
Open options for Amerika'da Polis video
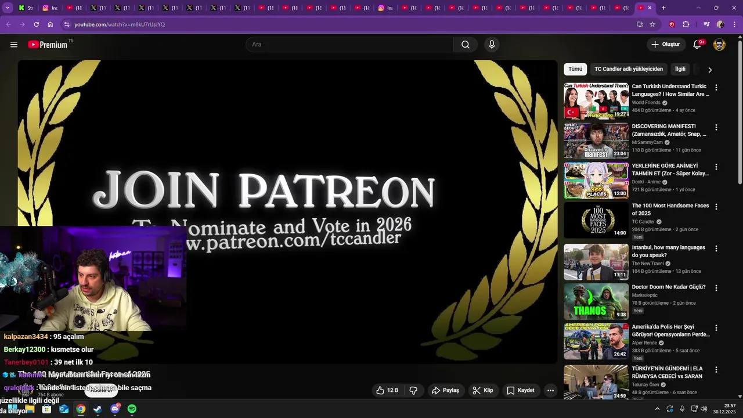pyautogui.click(x=716, y=328)
